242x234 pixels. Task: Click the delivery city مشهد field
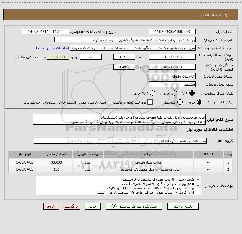click(x=172, y=84)
